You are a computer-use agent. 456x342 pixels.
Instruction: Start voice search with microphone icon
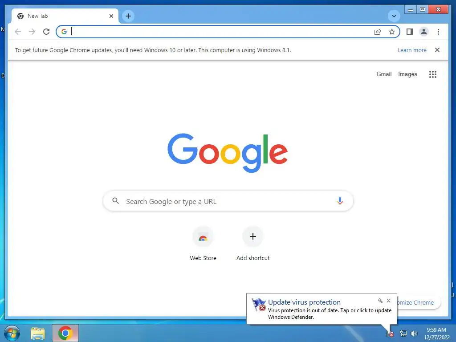[x=340, y=201]
